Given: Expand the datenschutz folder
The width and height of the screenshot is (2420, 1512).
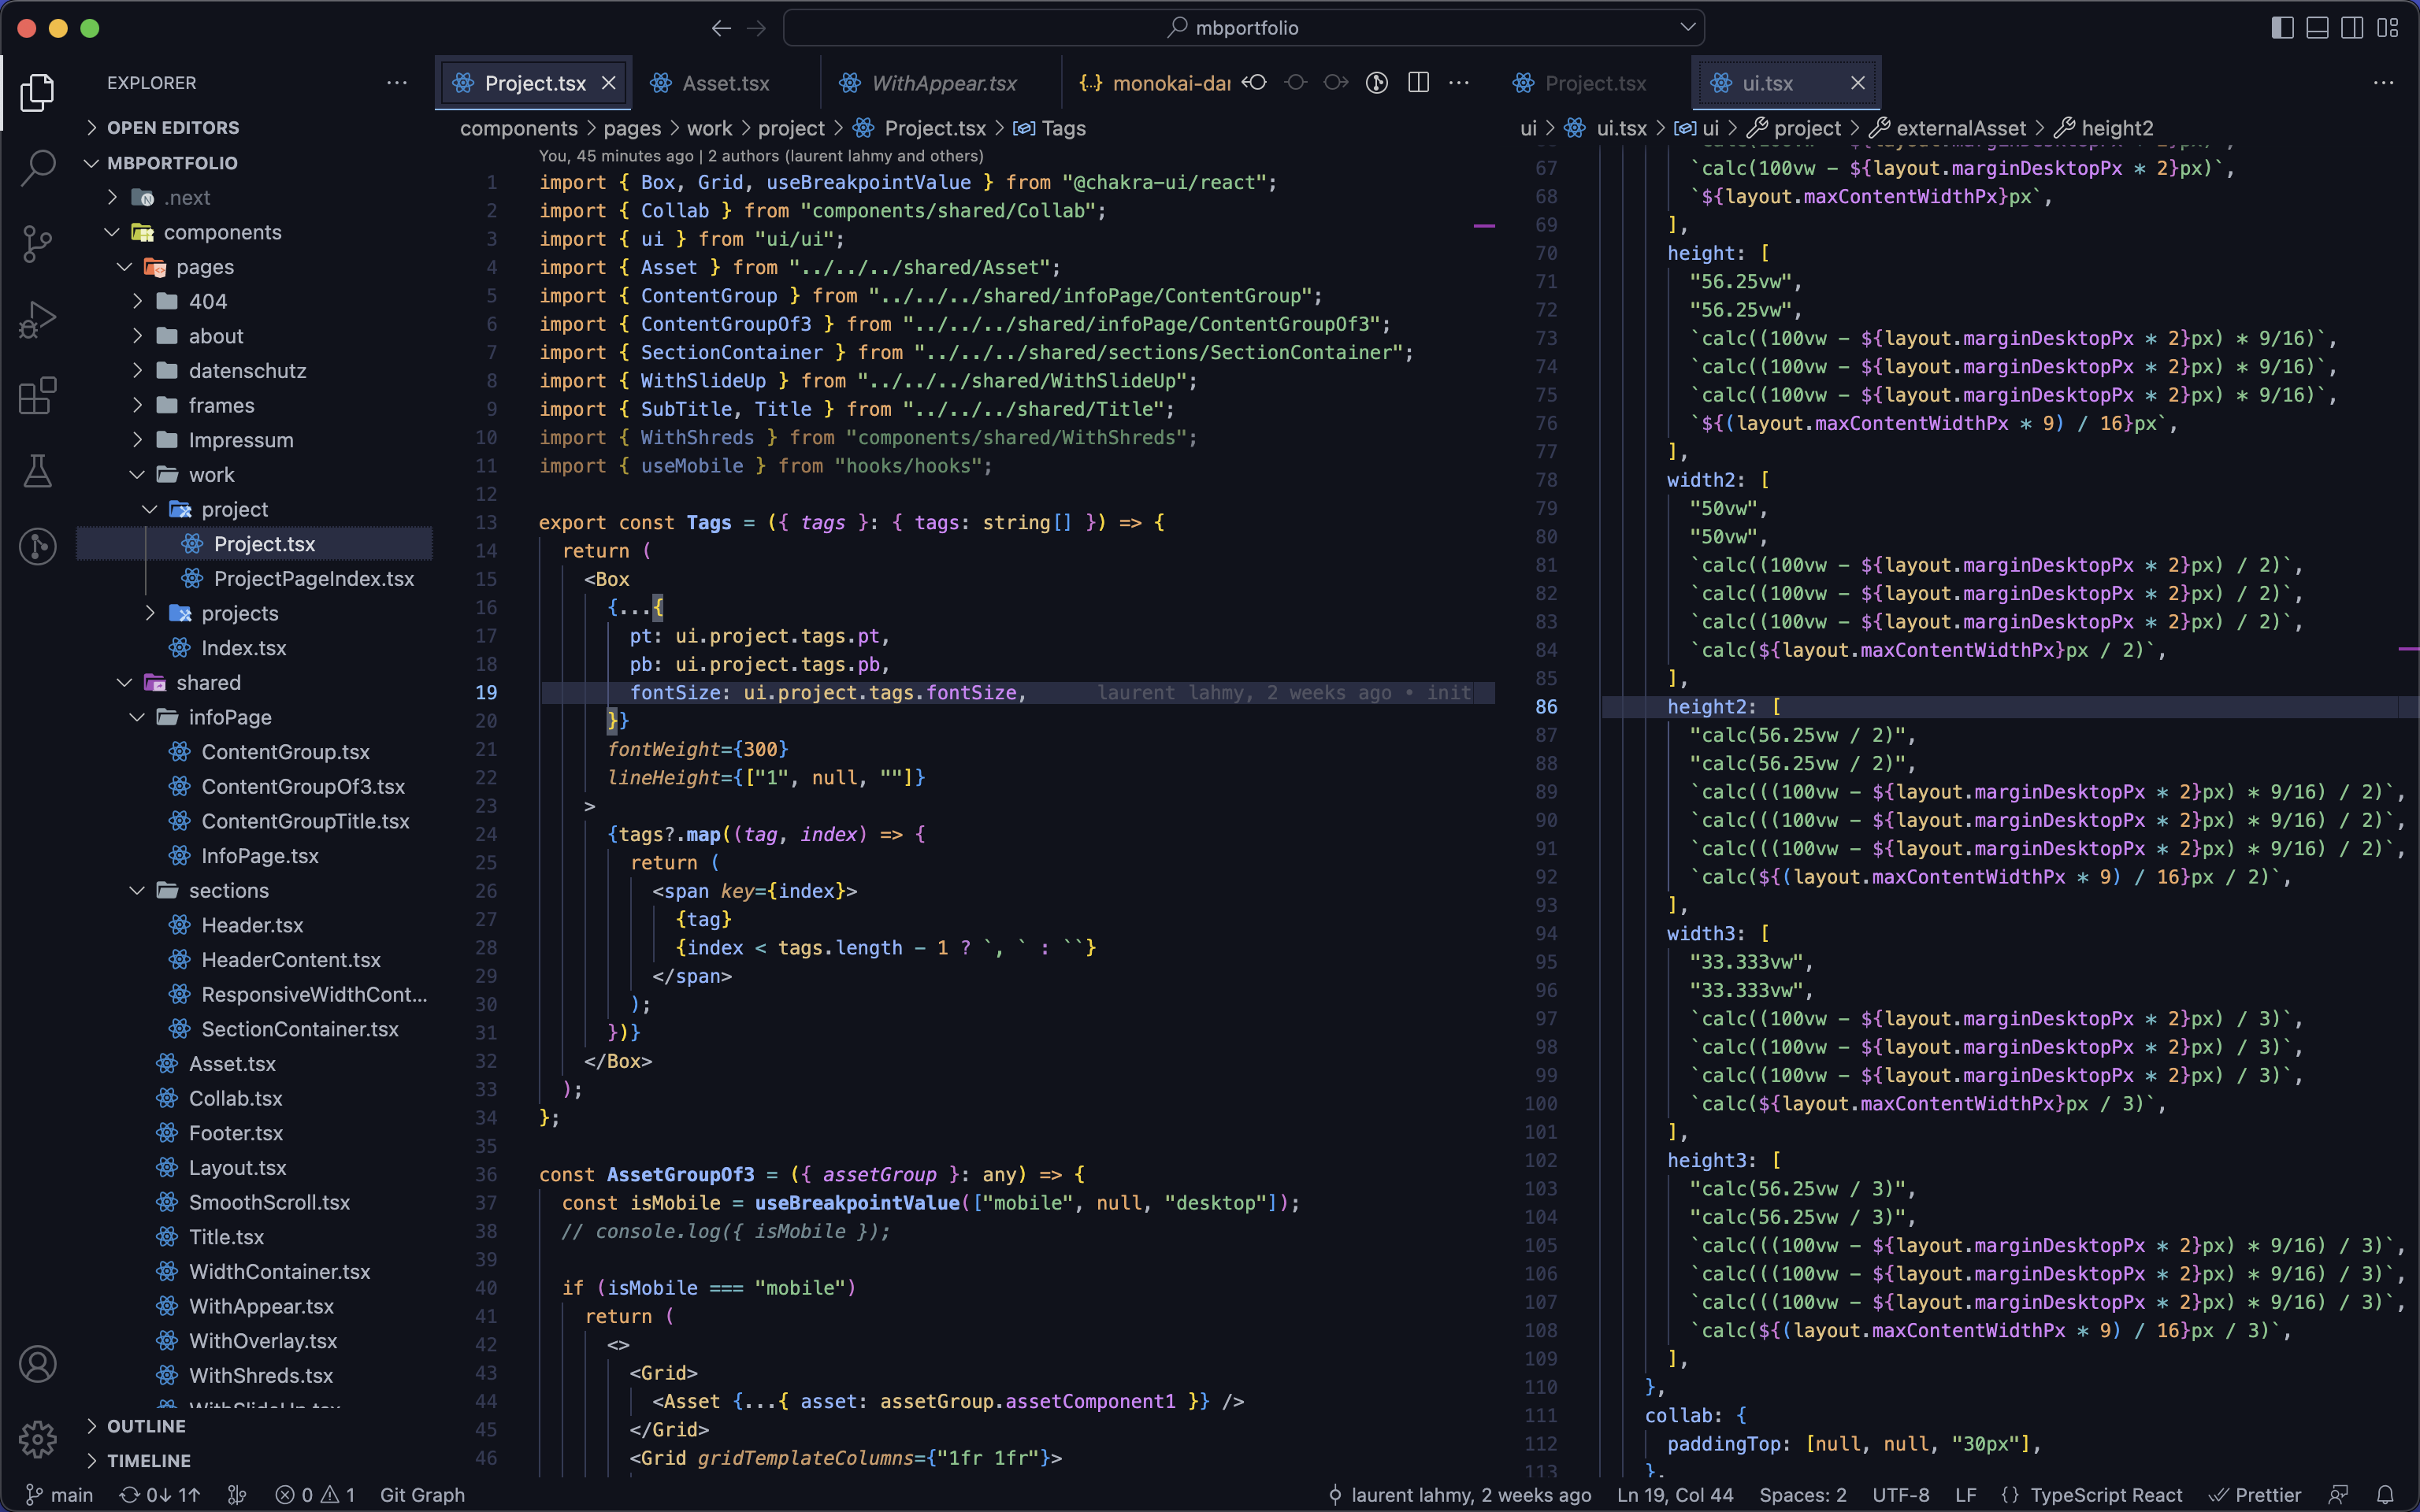Looking at the screenshot, I should pyautogui.click(x=247, y=370).
